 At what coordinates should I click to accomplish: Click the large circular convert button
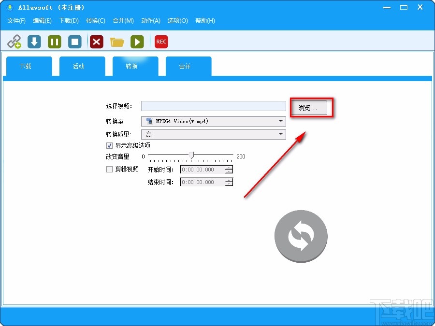301,236
